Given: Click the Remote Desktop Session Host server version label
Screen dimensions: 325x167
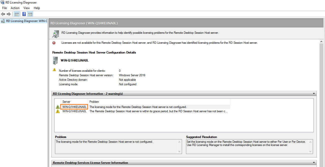Looking at the screenshot, I should pyautogui.click(x=86, y=75).
